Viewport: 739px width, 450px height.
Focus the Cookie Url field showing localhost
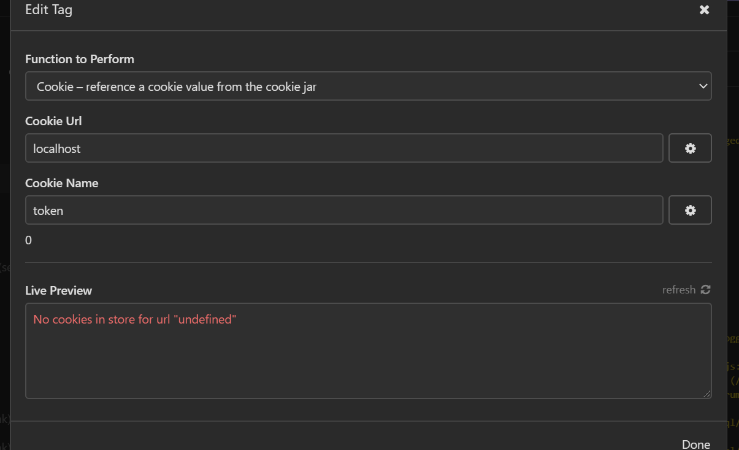[x=245, y=148]
